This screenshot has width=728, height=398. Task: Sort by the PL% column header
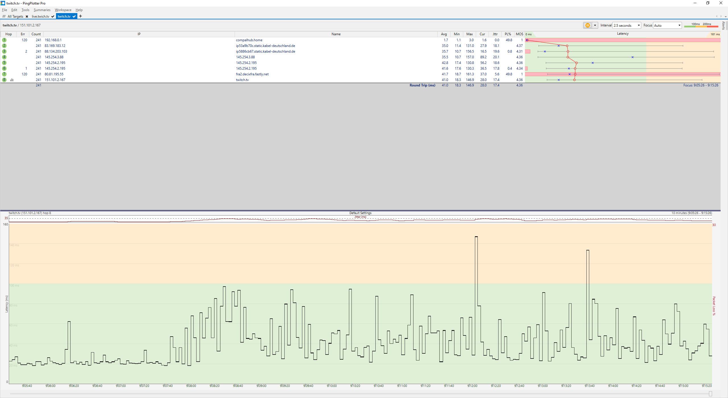click(508, 34)
